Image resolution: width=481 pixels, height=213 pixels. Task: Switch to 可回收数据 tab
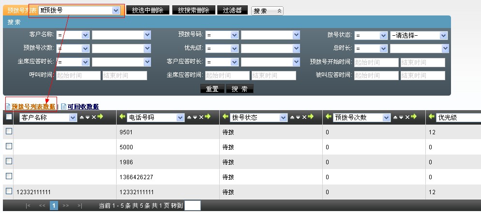[83, 107]
